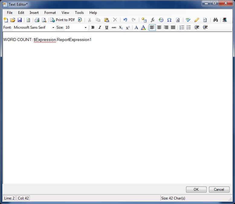Expand the font Size dropdown
235x204 pixels.
(x=85, y=27)
